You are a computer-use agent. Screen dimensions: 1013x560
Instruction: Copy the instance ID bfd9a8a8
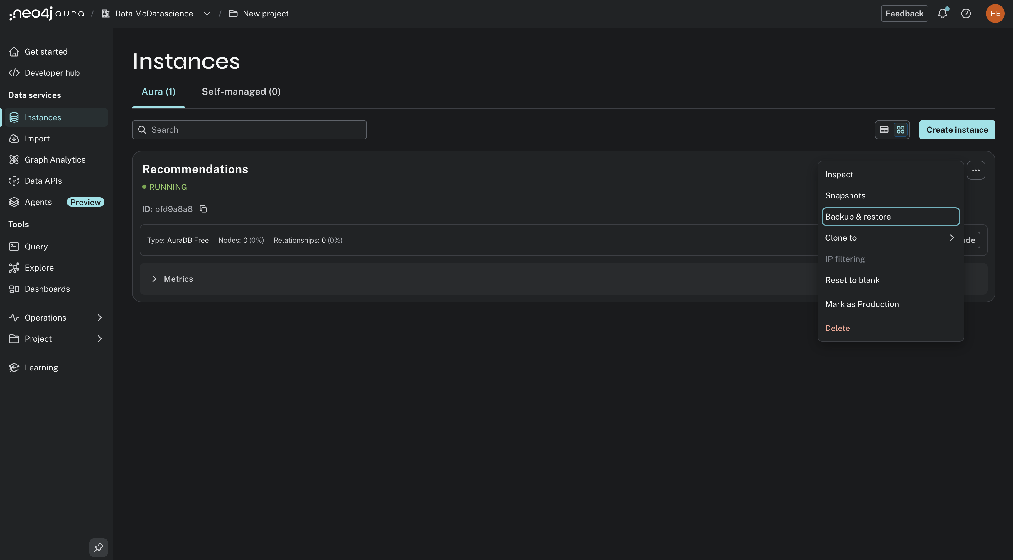pos(203,209)
